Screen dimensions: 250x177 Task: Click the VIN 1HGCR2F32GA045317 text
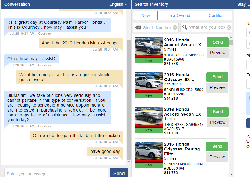click(184, 125)
